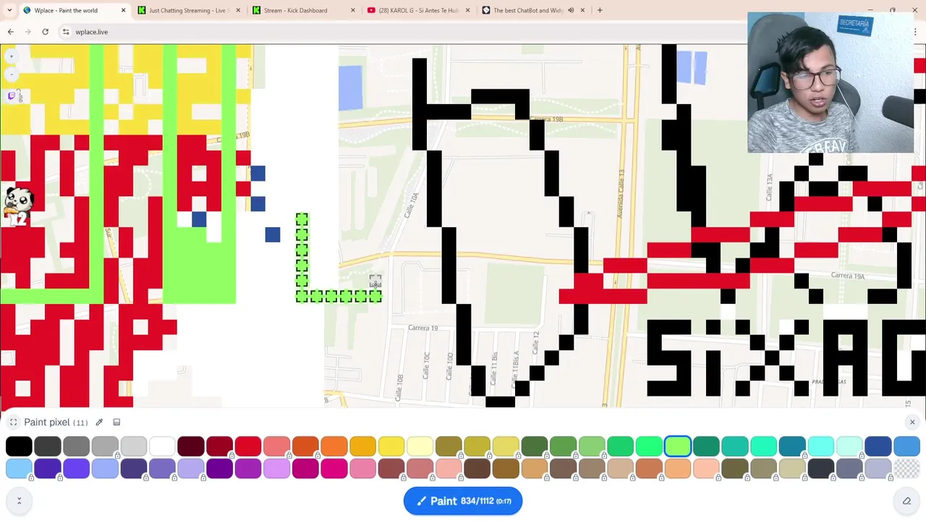The width and height of the screenshot is (926, 521).
Task: View site information icon in address bar
Action: tap(66, 32)
